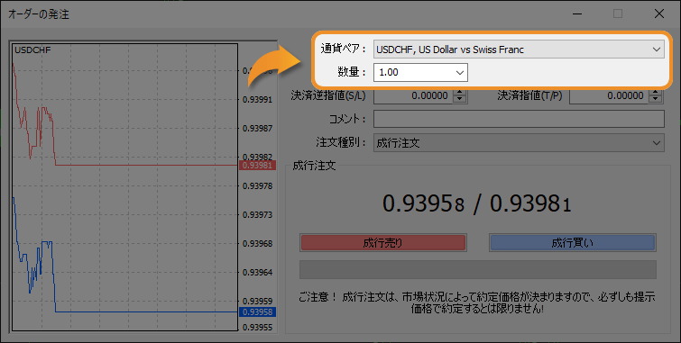Click the ご注意 warning notice text
The image size is (681, 343).
[x=477, y=302]
